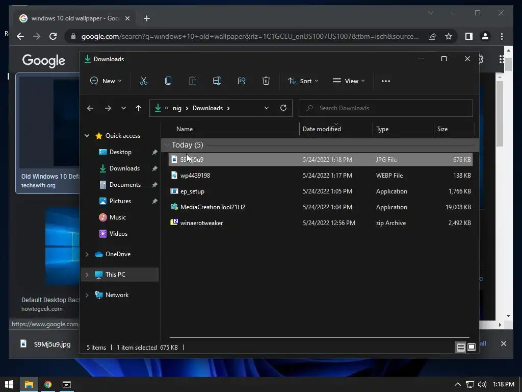Select the wp4439198 WEBP file
522x392 pixels.
click(320, 176)
